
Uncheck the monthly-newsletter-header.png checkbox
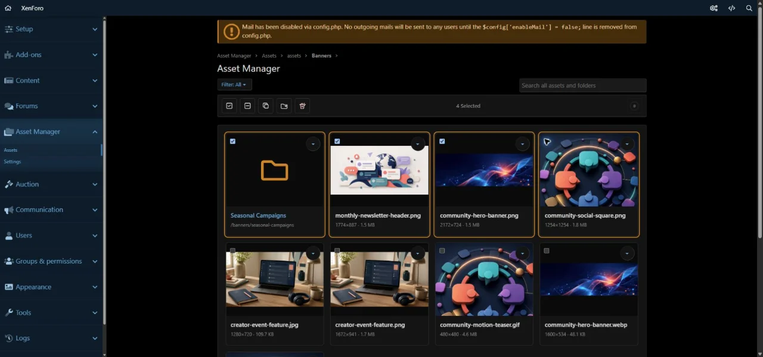pyautogui.click(x=337, y=142)
